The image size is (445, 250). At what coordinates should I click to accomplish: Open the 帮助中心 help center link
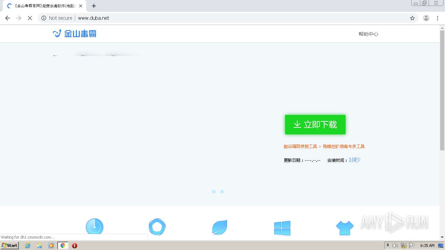coord(368,34)
